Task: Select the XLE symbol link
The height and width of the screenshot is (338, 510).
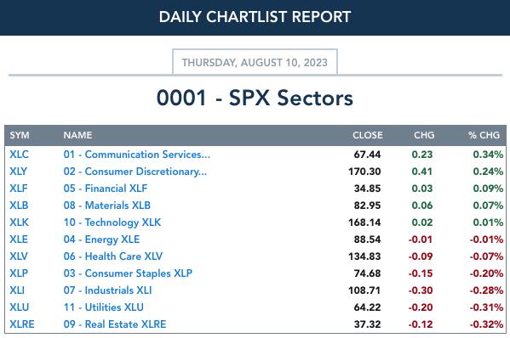Action: point(19,239)
